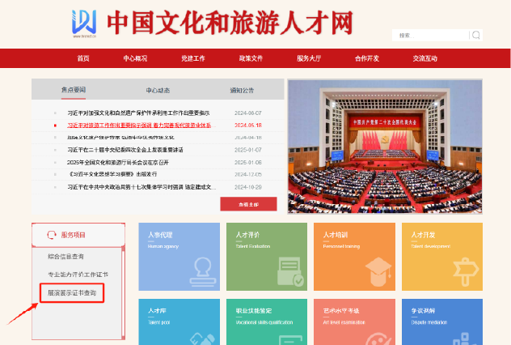
Task: Click the service list vertical scrollbar
Action: pyautogui.click(x=123, y=293)
